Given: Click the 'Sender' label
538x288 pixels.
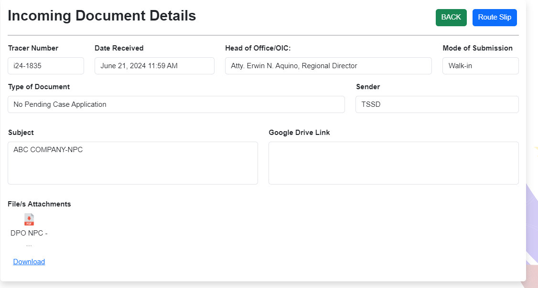Looking at the screenshot, I should click(368, 87).
